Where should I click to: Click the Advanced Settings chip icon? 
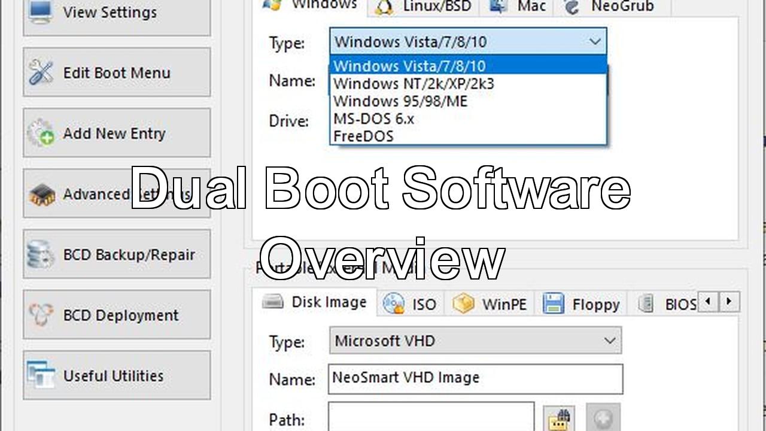[x=41, y=195]
